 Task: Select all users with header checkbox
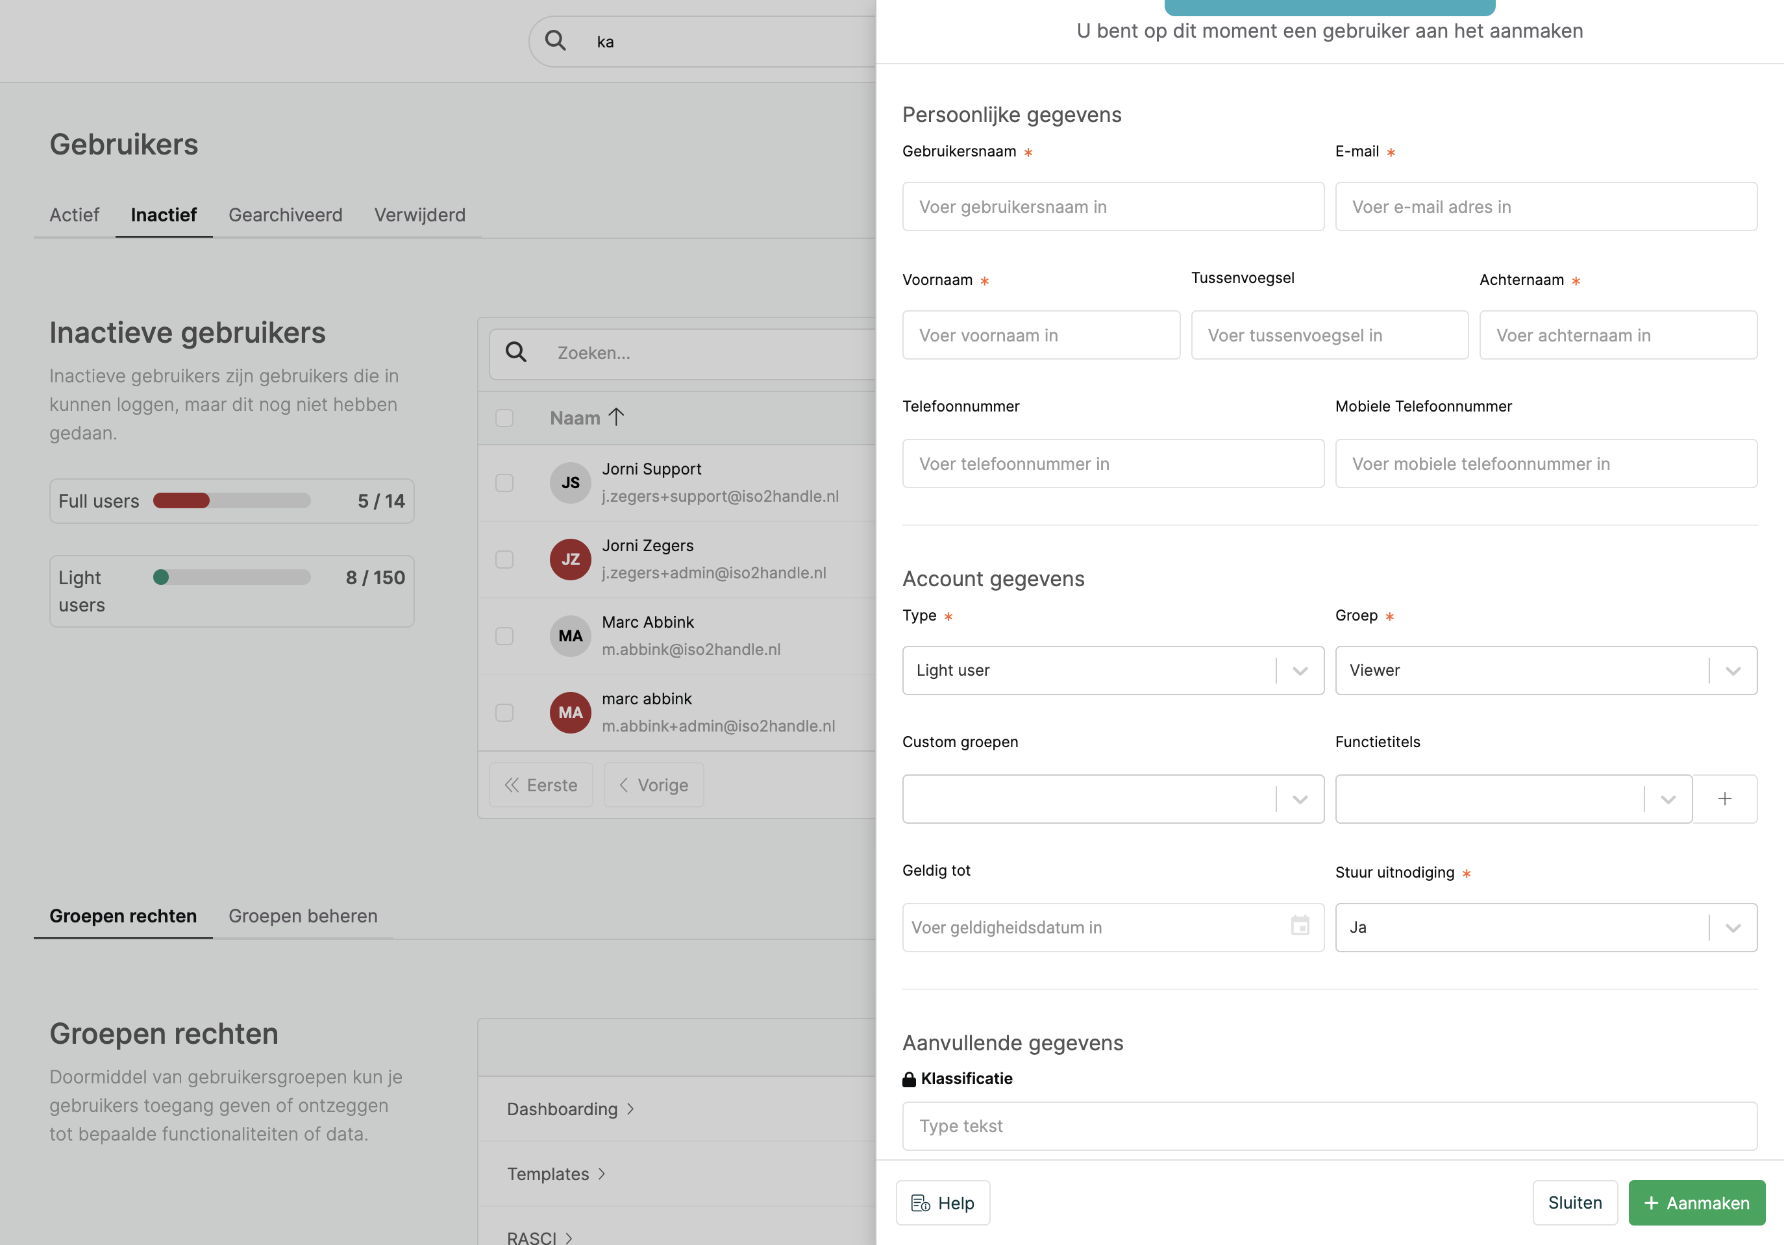(504, 418)
